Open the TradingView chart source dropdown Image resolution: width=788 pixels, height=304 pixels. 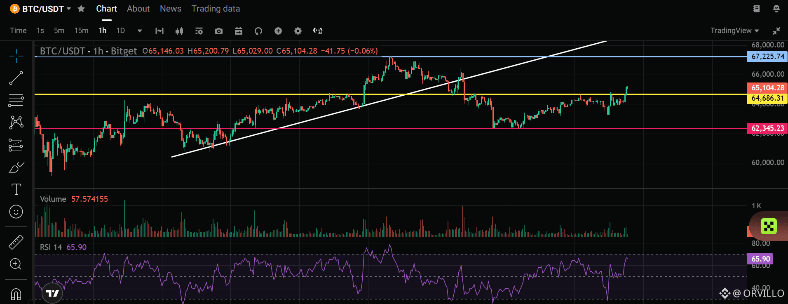pyautogui.click(x=734, y=31)
